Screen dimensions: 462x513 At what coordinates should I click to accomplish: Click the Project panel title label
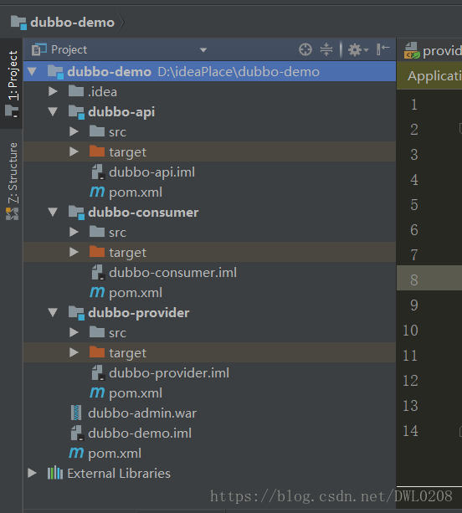(x=69, y=49)
